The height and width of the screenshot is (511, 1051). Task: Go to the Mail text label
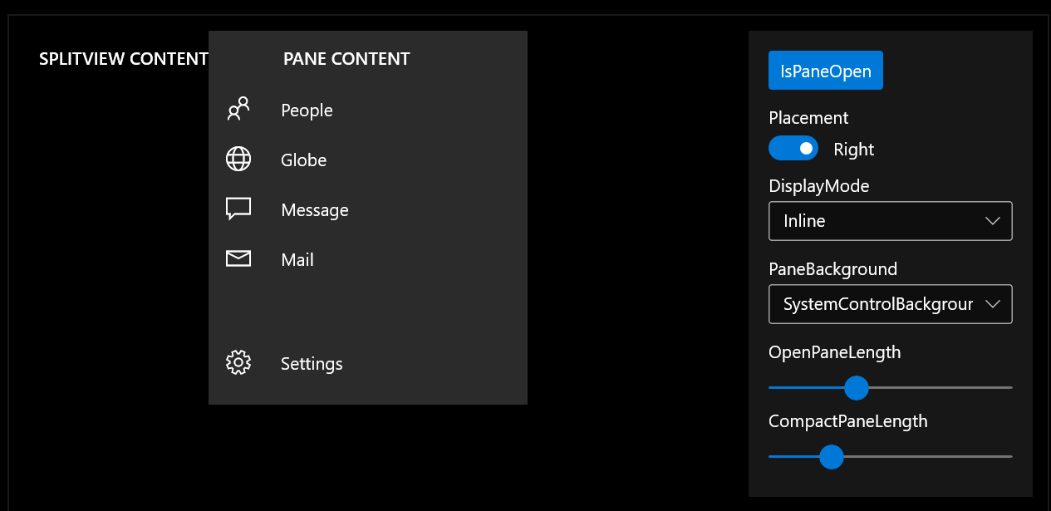[297, 260]
